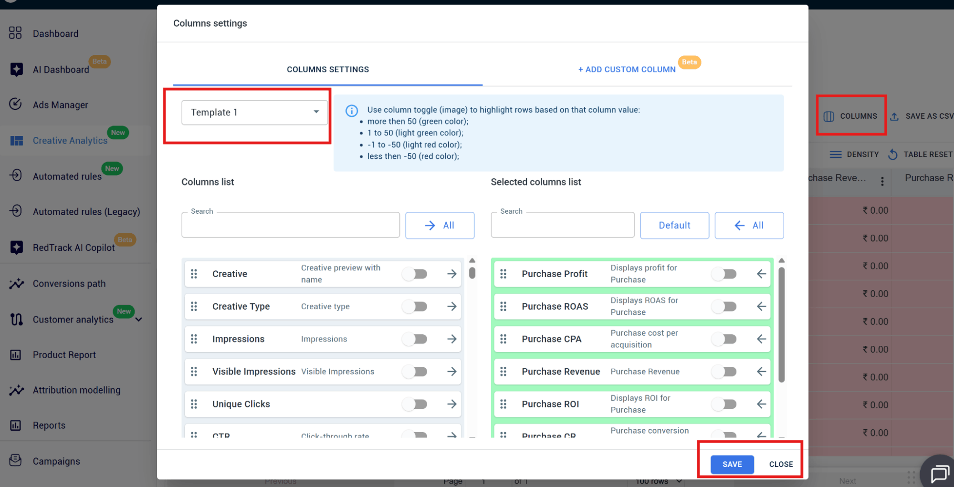The image size is (954, 487).
Task: Expand Customer analytics submenu chevron
Action: (139, 319)
